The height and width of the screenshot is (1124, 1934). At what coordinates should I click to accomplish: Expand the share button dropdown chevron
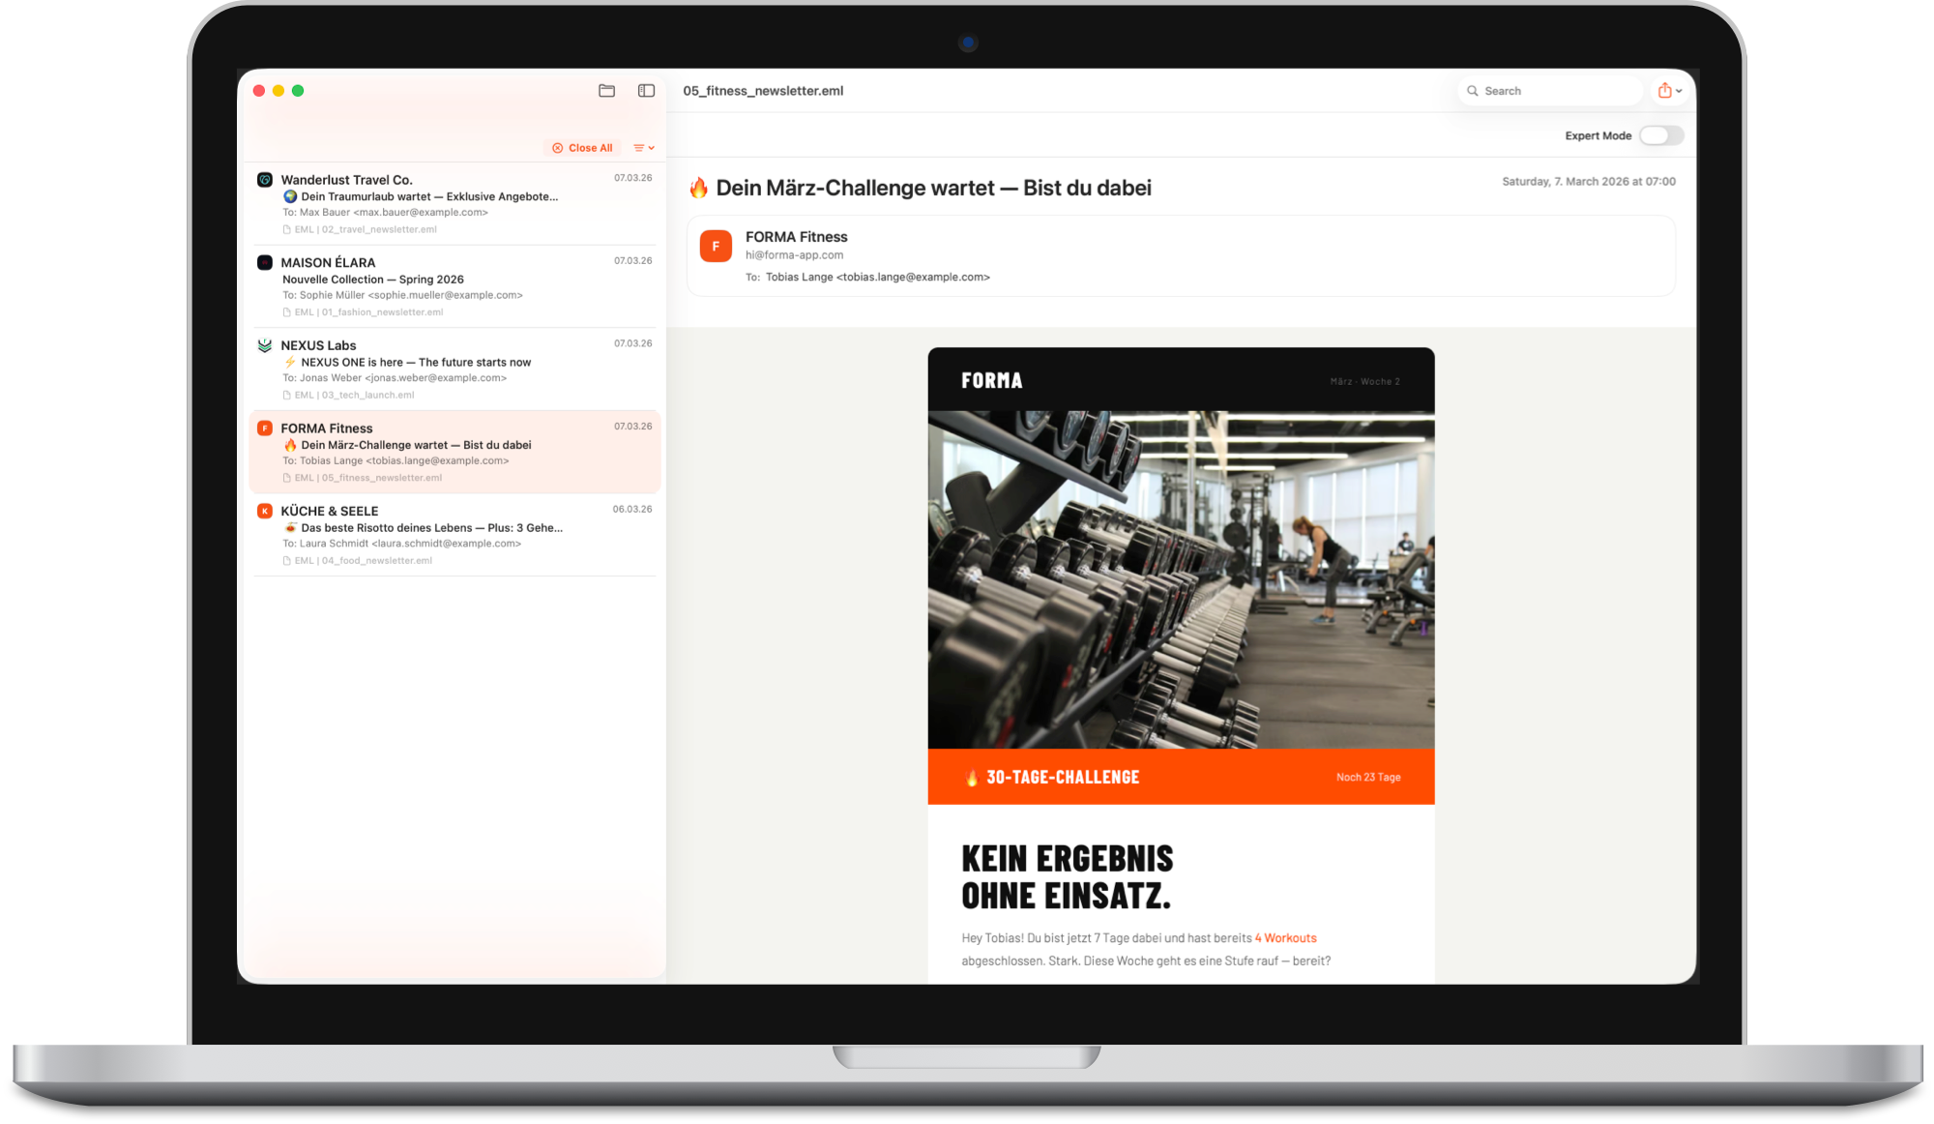pos(1681,90)
